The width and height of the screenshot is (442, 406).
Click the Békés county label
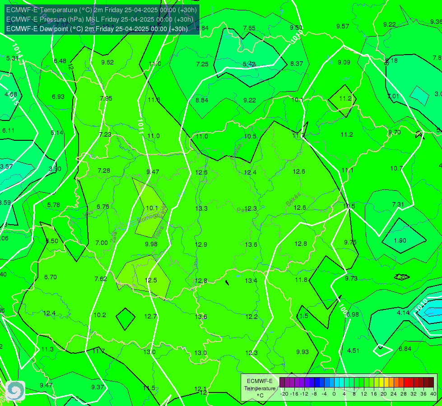(x=293, y=199)
